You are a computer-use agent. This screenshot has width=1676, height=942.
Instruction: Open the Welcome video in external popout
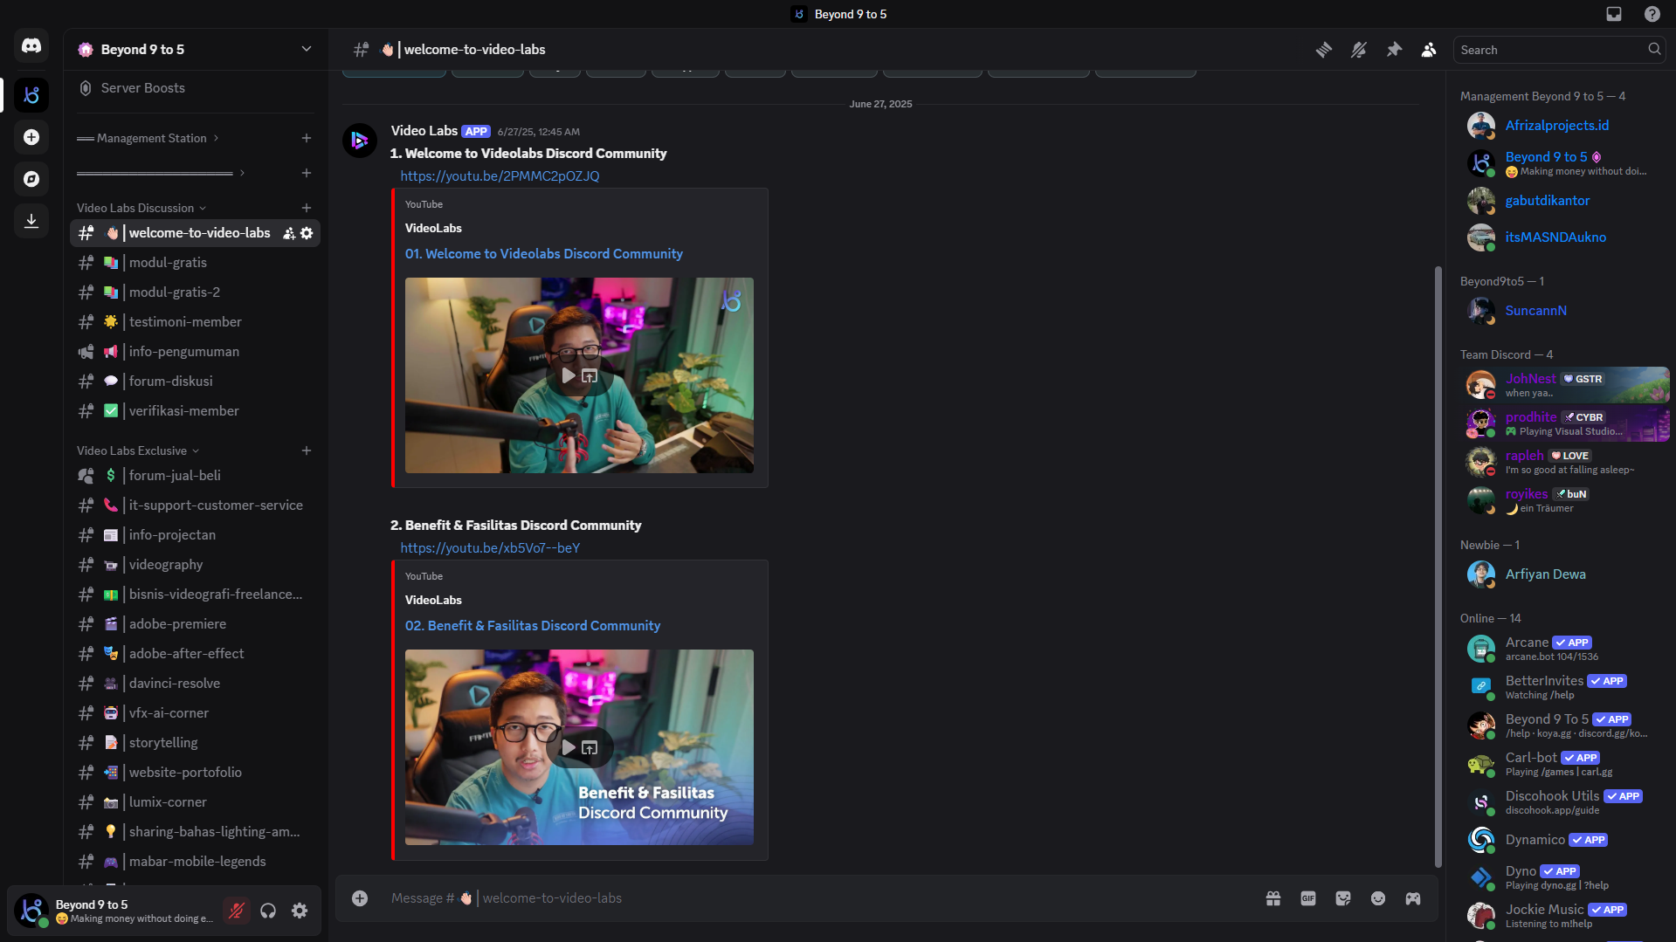click(x=590, y=375)
